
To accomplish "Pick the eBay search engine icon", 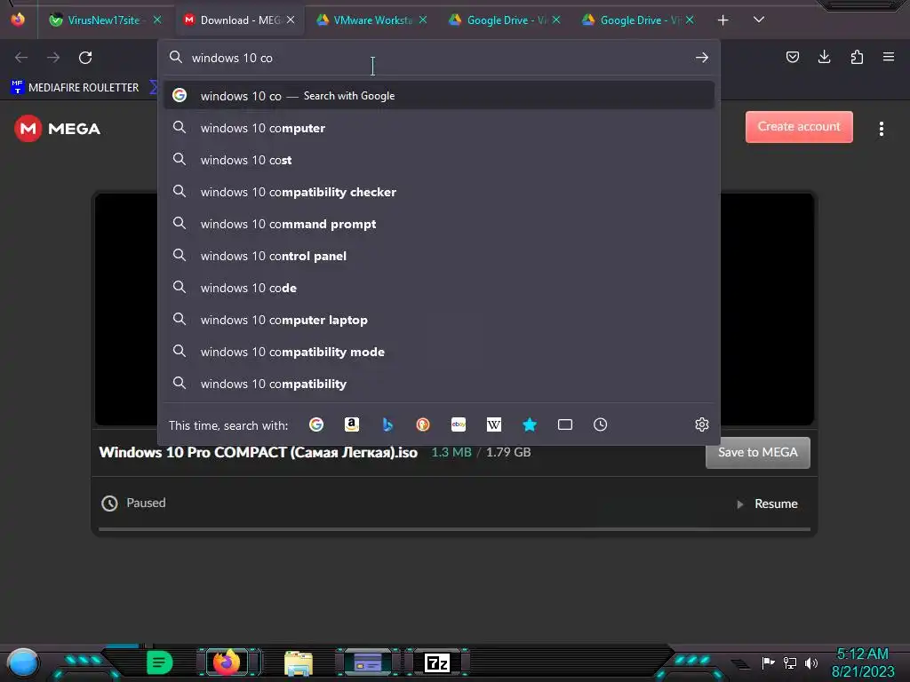I will tap(459, 424).
